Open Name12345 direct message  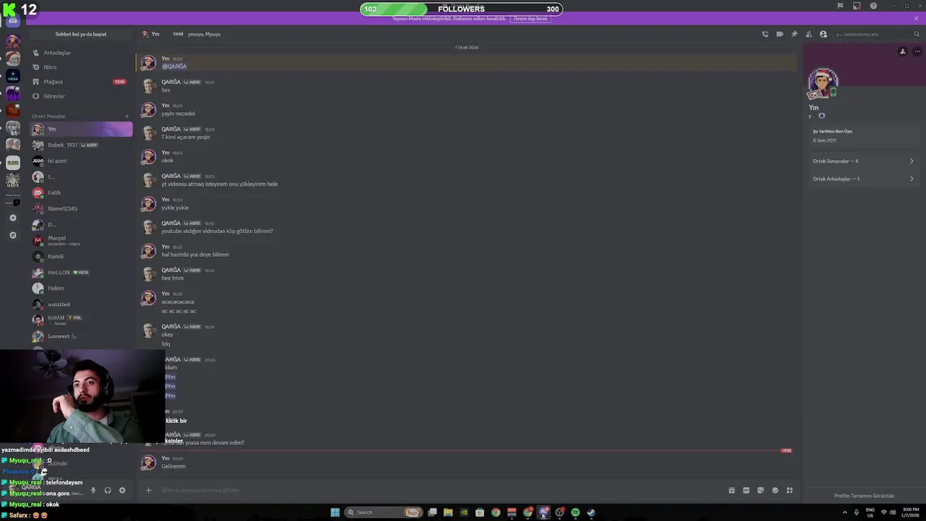81,208
